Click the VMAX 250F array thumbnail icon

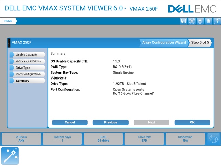9,42
